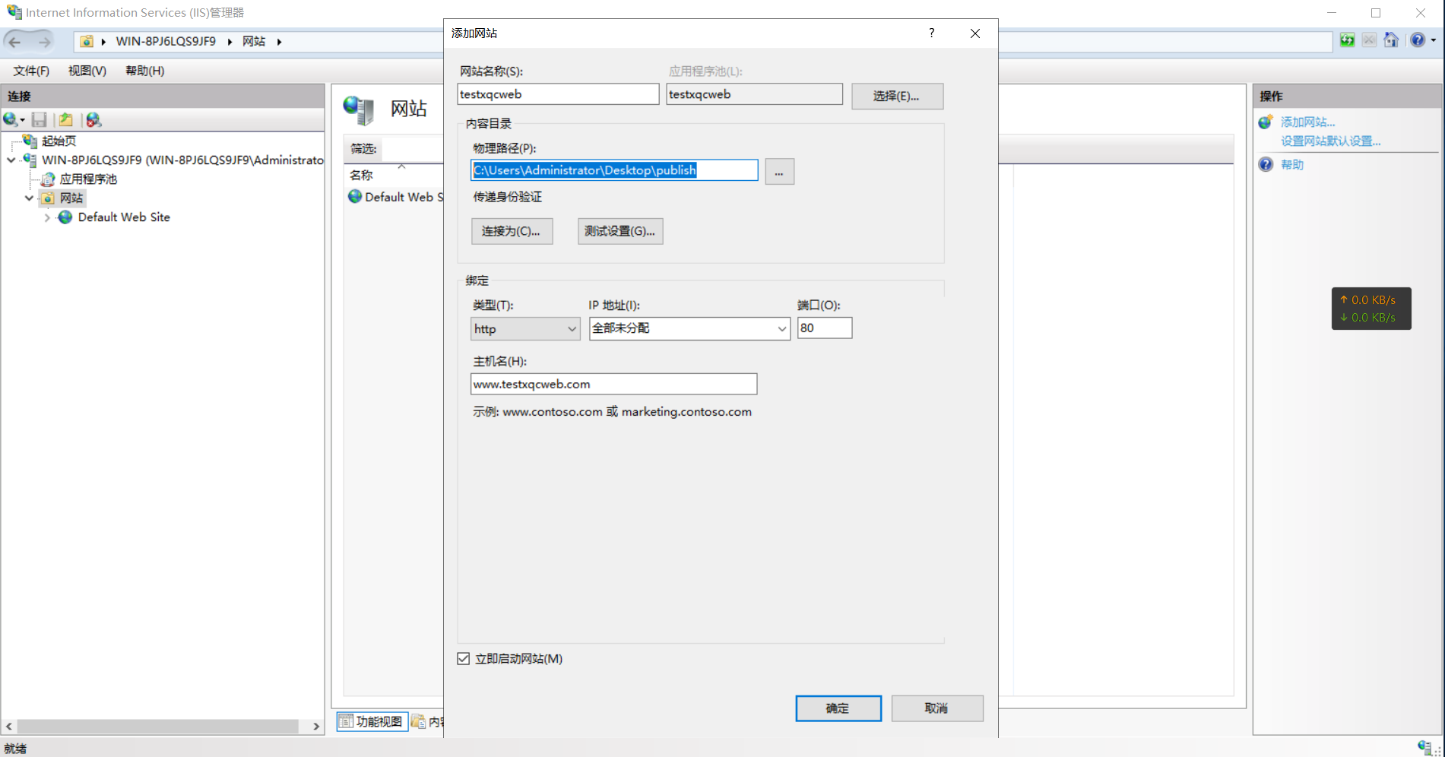Click the dialog question mark help button
1445x757 pixels.
pyautogui.click(x=931, y=33)
